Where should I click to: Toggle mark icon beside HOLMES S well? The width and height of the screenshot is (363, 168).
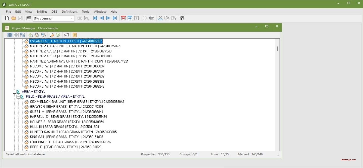[26, 122]
